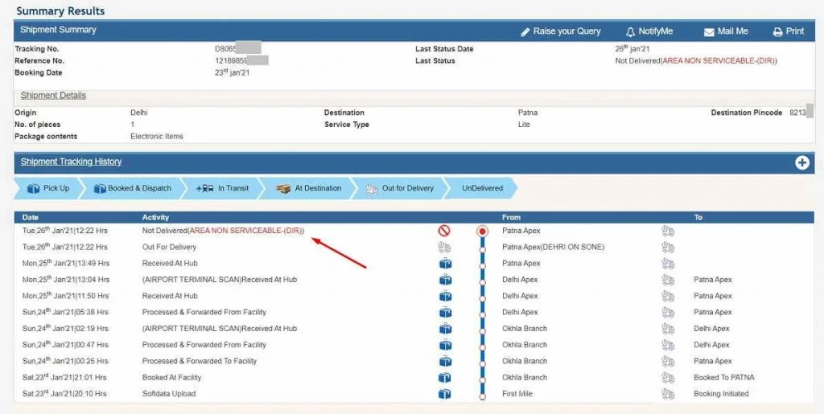This screenshot has height=414, width=824.
Task: Click scooter icon beside Booked To PATNA
Action: (x=668, y=377)
